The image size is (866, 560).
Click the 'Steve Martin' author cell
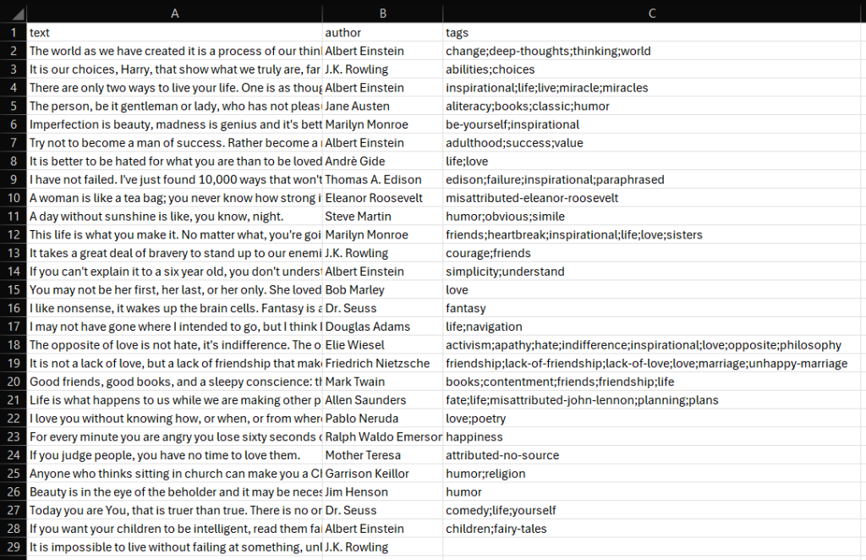click(382, 216)
